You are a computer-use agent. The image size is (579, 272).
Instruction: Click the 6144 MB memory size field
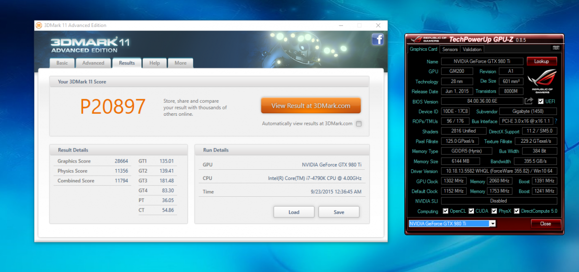tap(460, 161)
